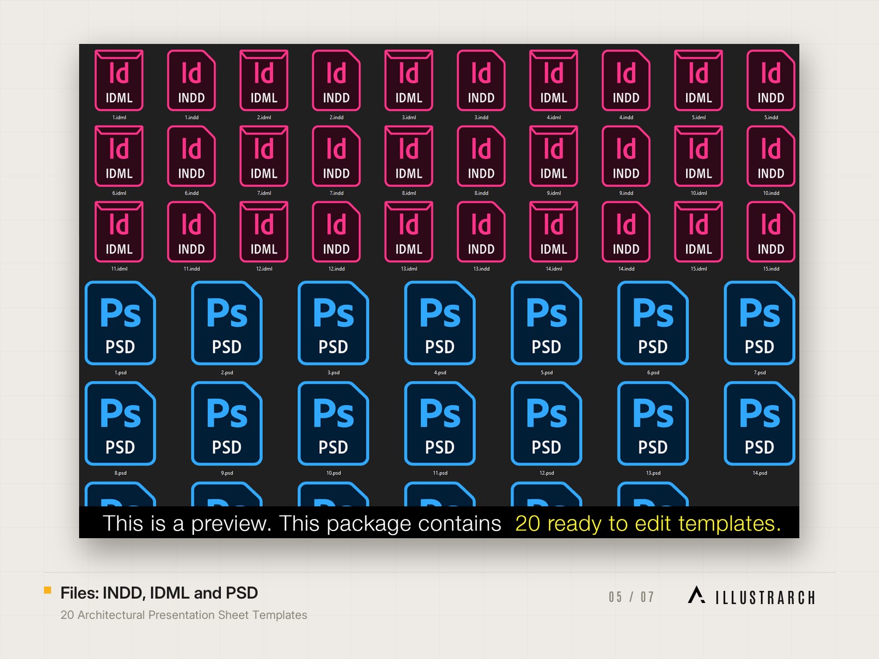The width and height of the screenshot is (879, 659).
Task: Select the 13.psd file icon
Action: (653, 423)
